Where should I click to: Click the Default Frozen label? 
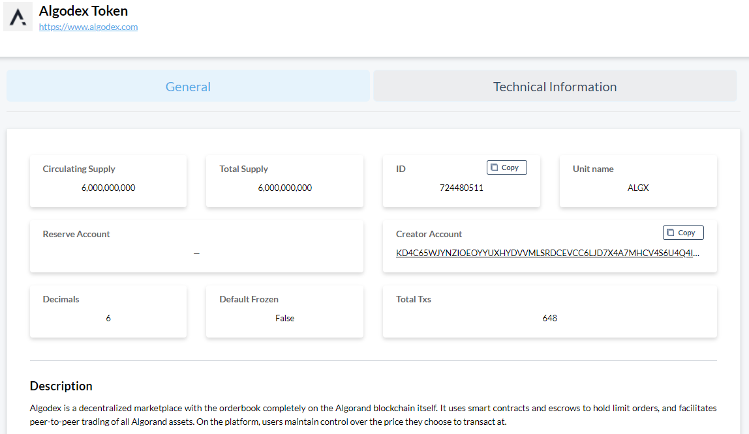(249, 299)
